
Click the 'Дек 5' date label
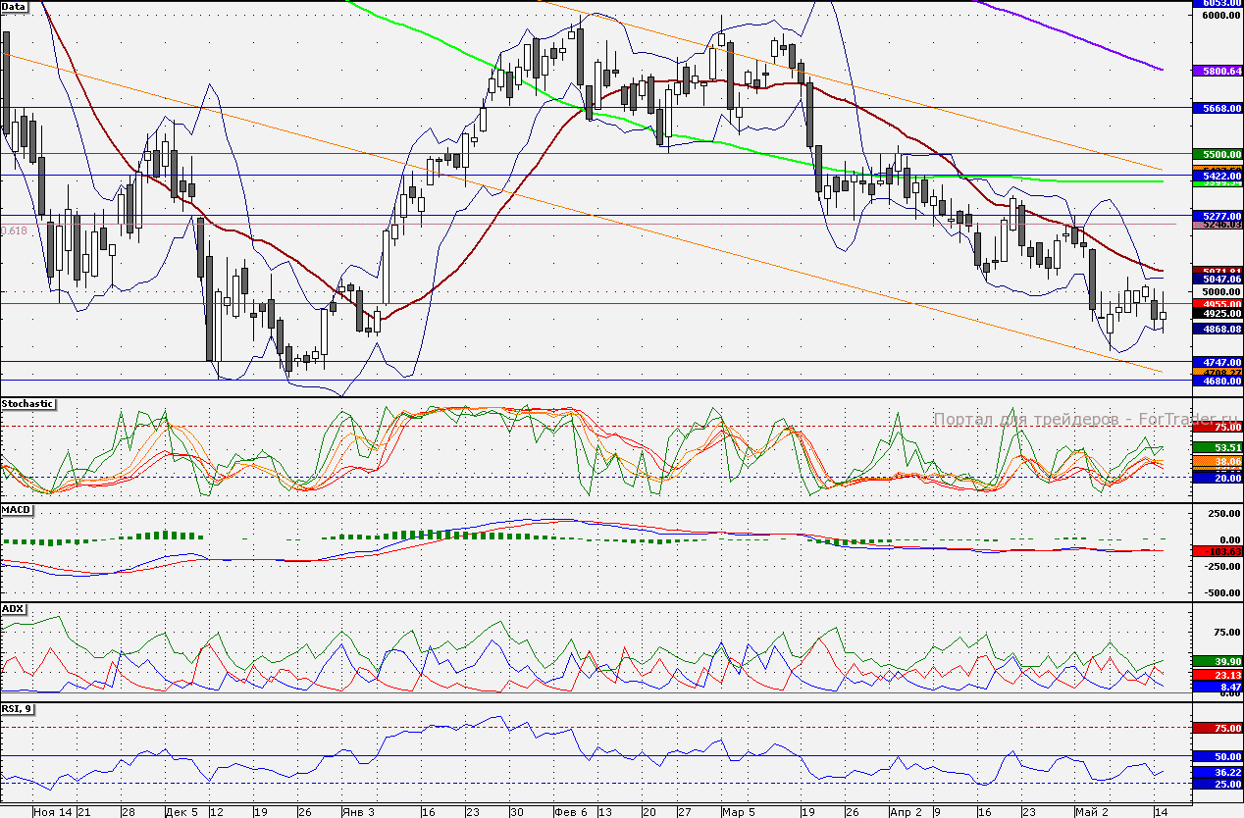tap(181, 812)
